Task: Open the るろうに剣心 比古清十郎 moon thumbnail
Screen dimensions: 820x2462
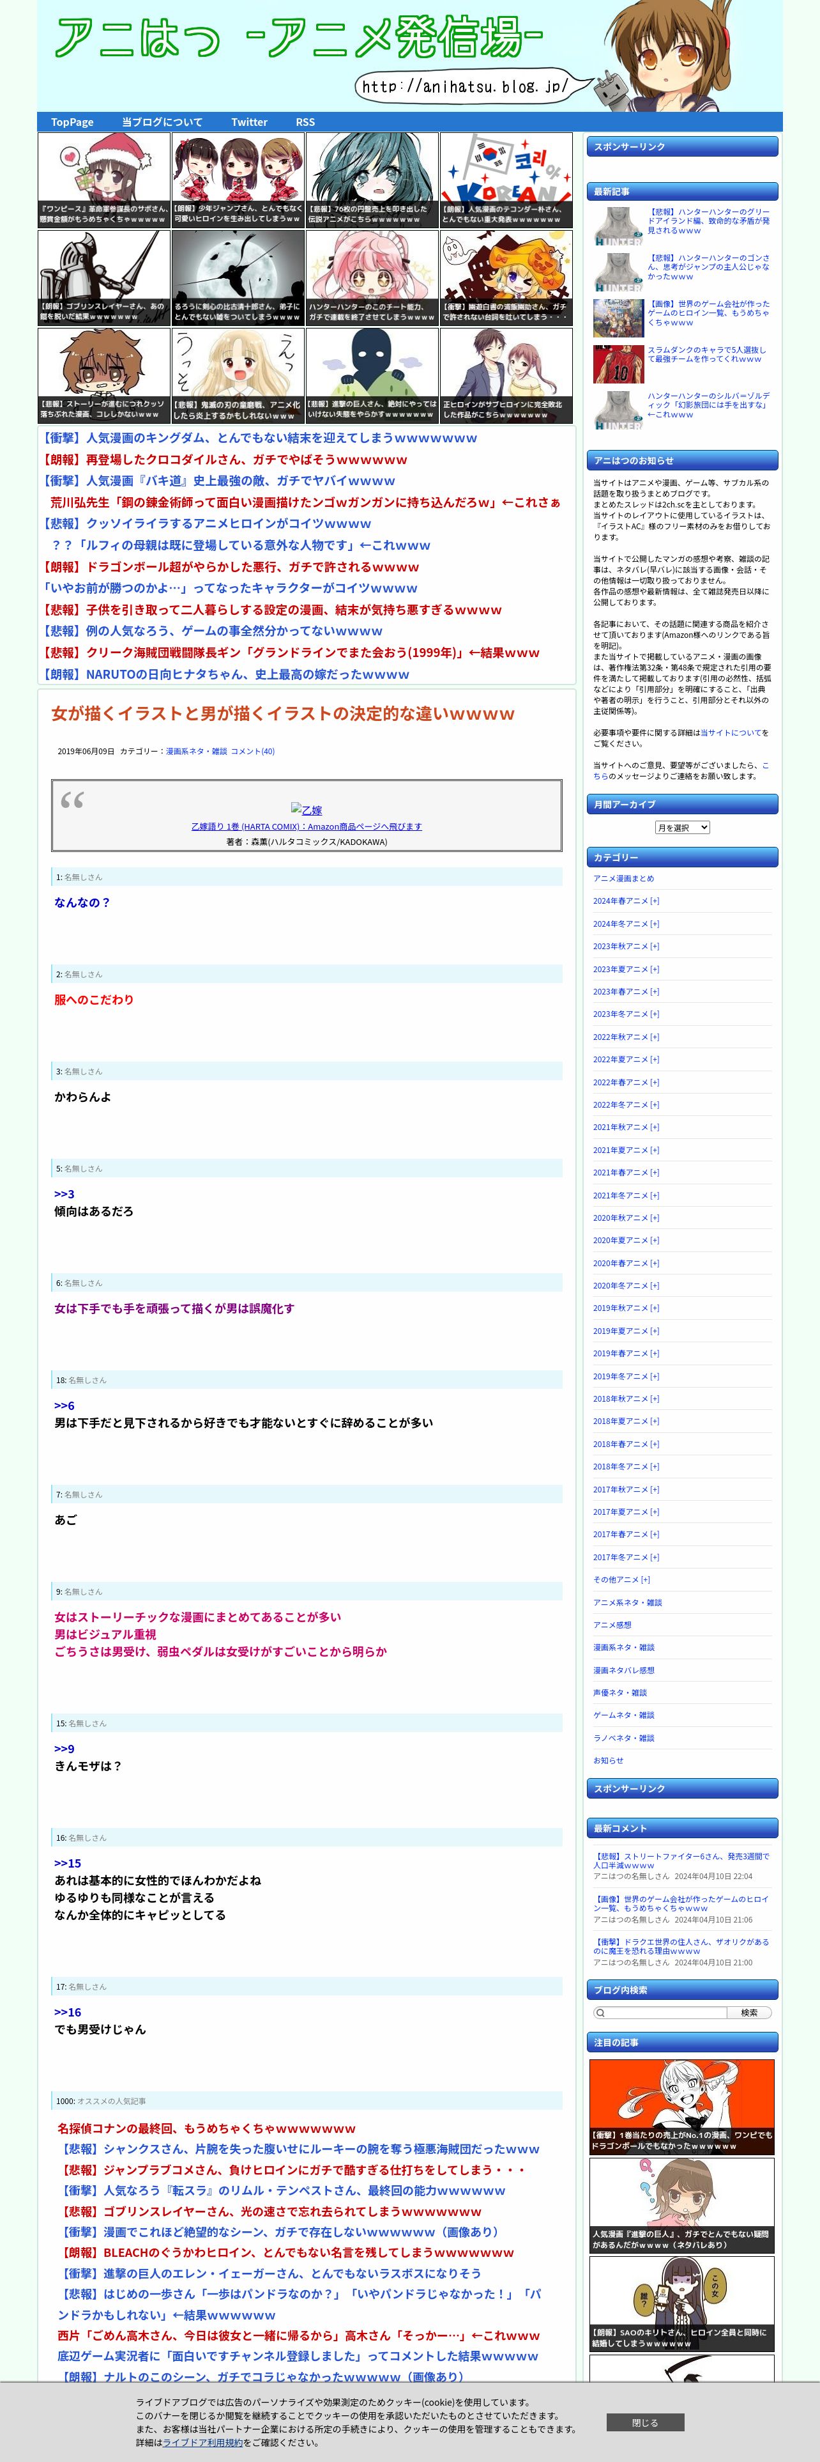Action: (239, 278)
